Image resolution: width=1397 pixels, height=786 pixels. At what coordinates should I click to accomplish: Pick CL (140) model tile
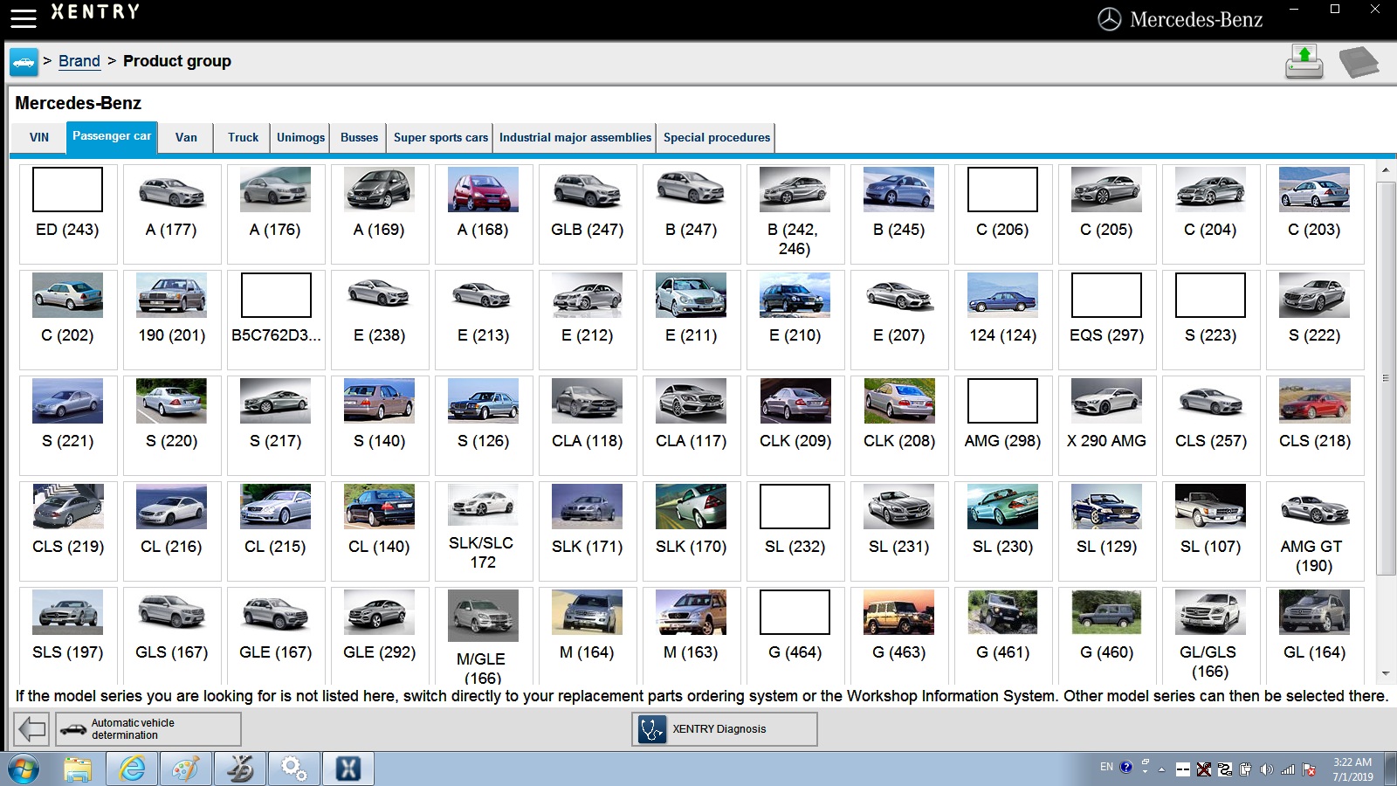pos(380,531)
